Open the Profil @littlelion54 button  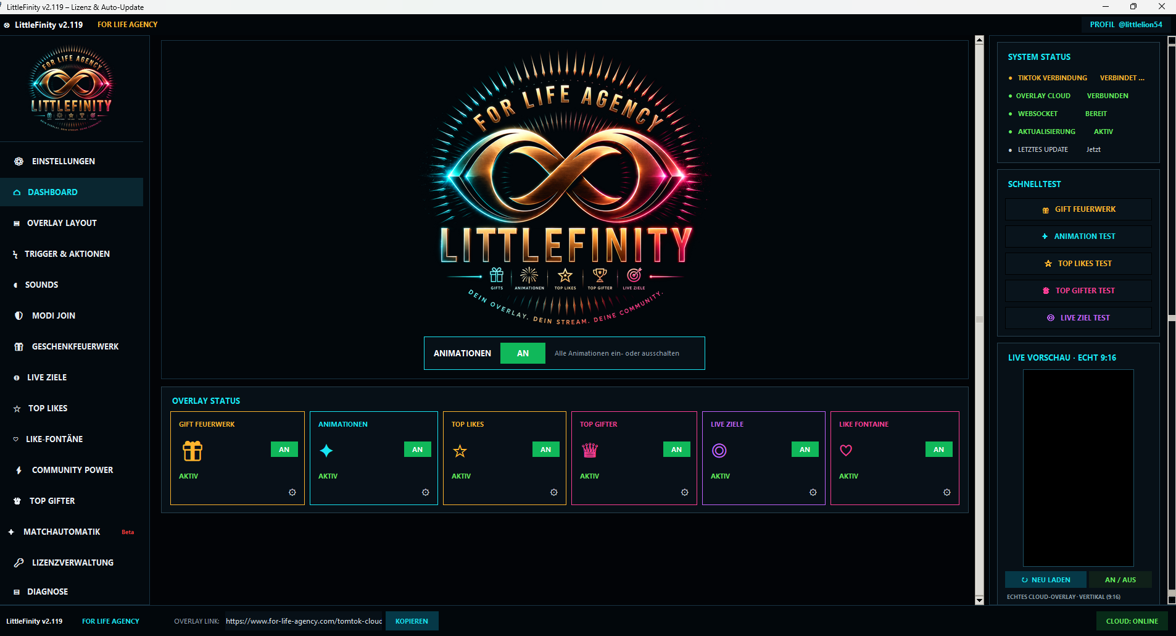click(1126, 25)
